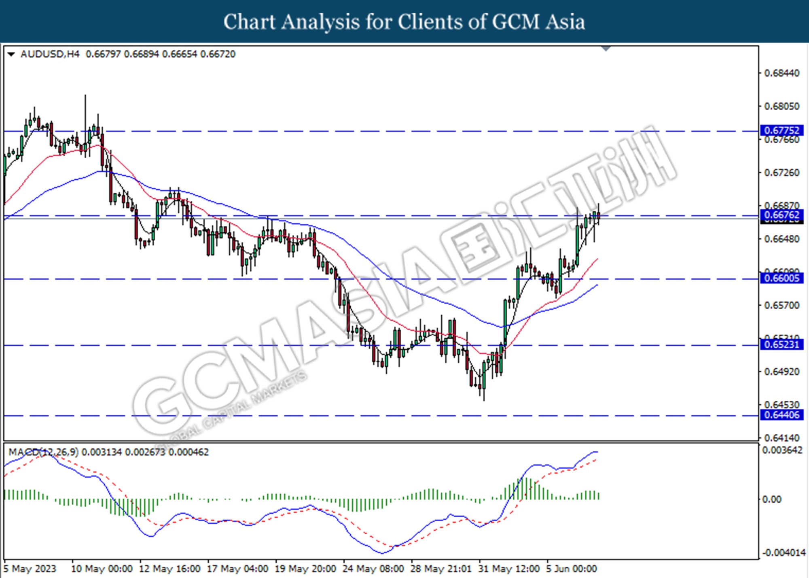
Task: Click the 0.00 MACD zero level label
Action: coord(772,499)
